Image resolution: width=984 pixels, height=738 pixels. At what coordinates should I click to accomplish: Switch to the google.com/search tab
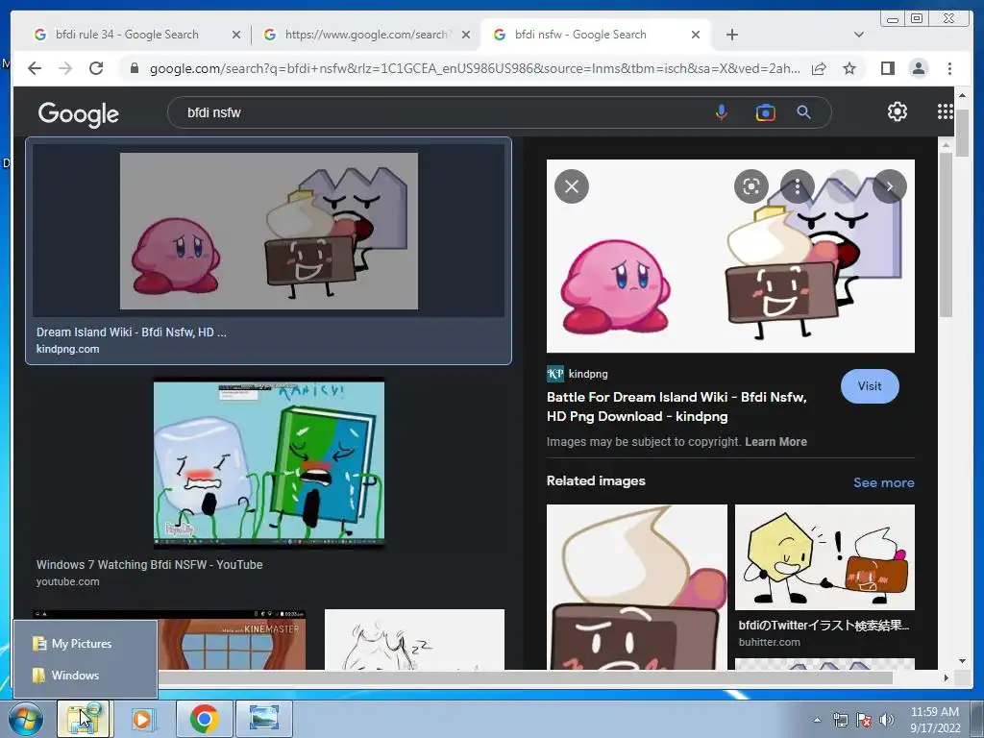366,35
